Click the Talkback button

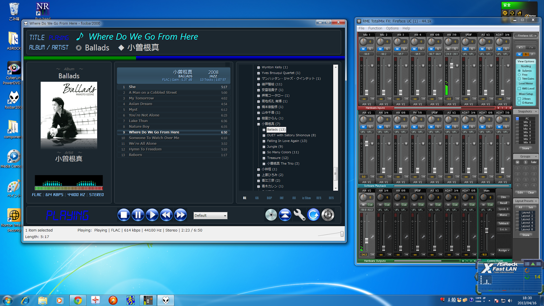[x=504, y=224]
